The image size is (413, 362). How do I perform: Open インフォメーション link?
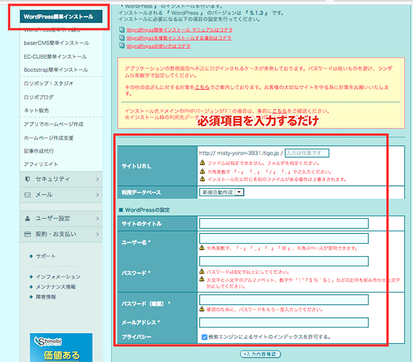[x=58, y=277]
